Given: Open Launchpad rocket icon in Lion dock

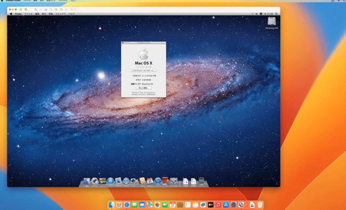Looking at the screenshot, I should [x=95, y=181].
